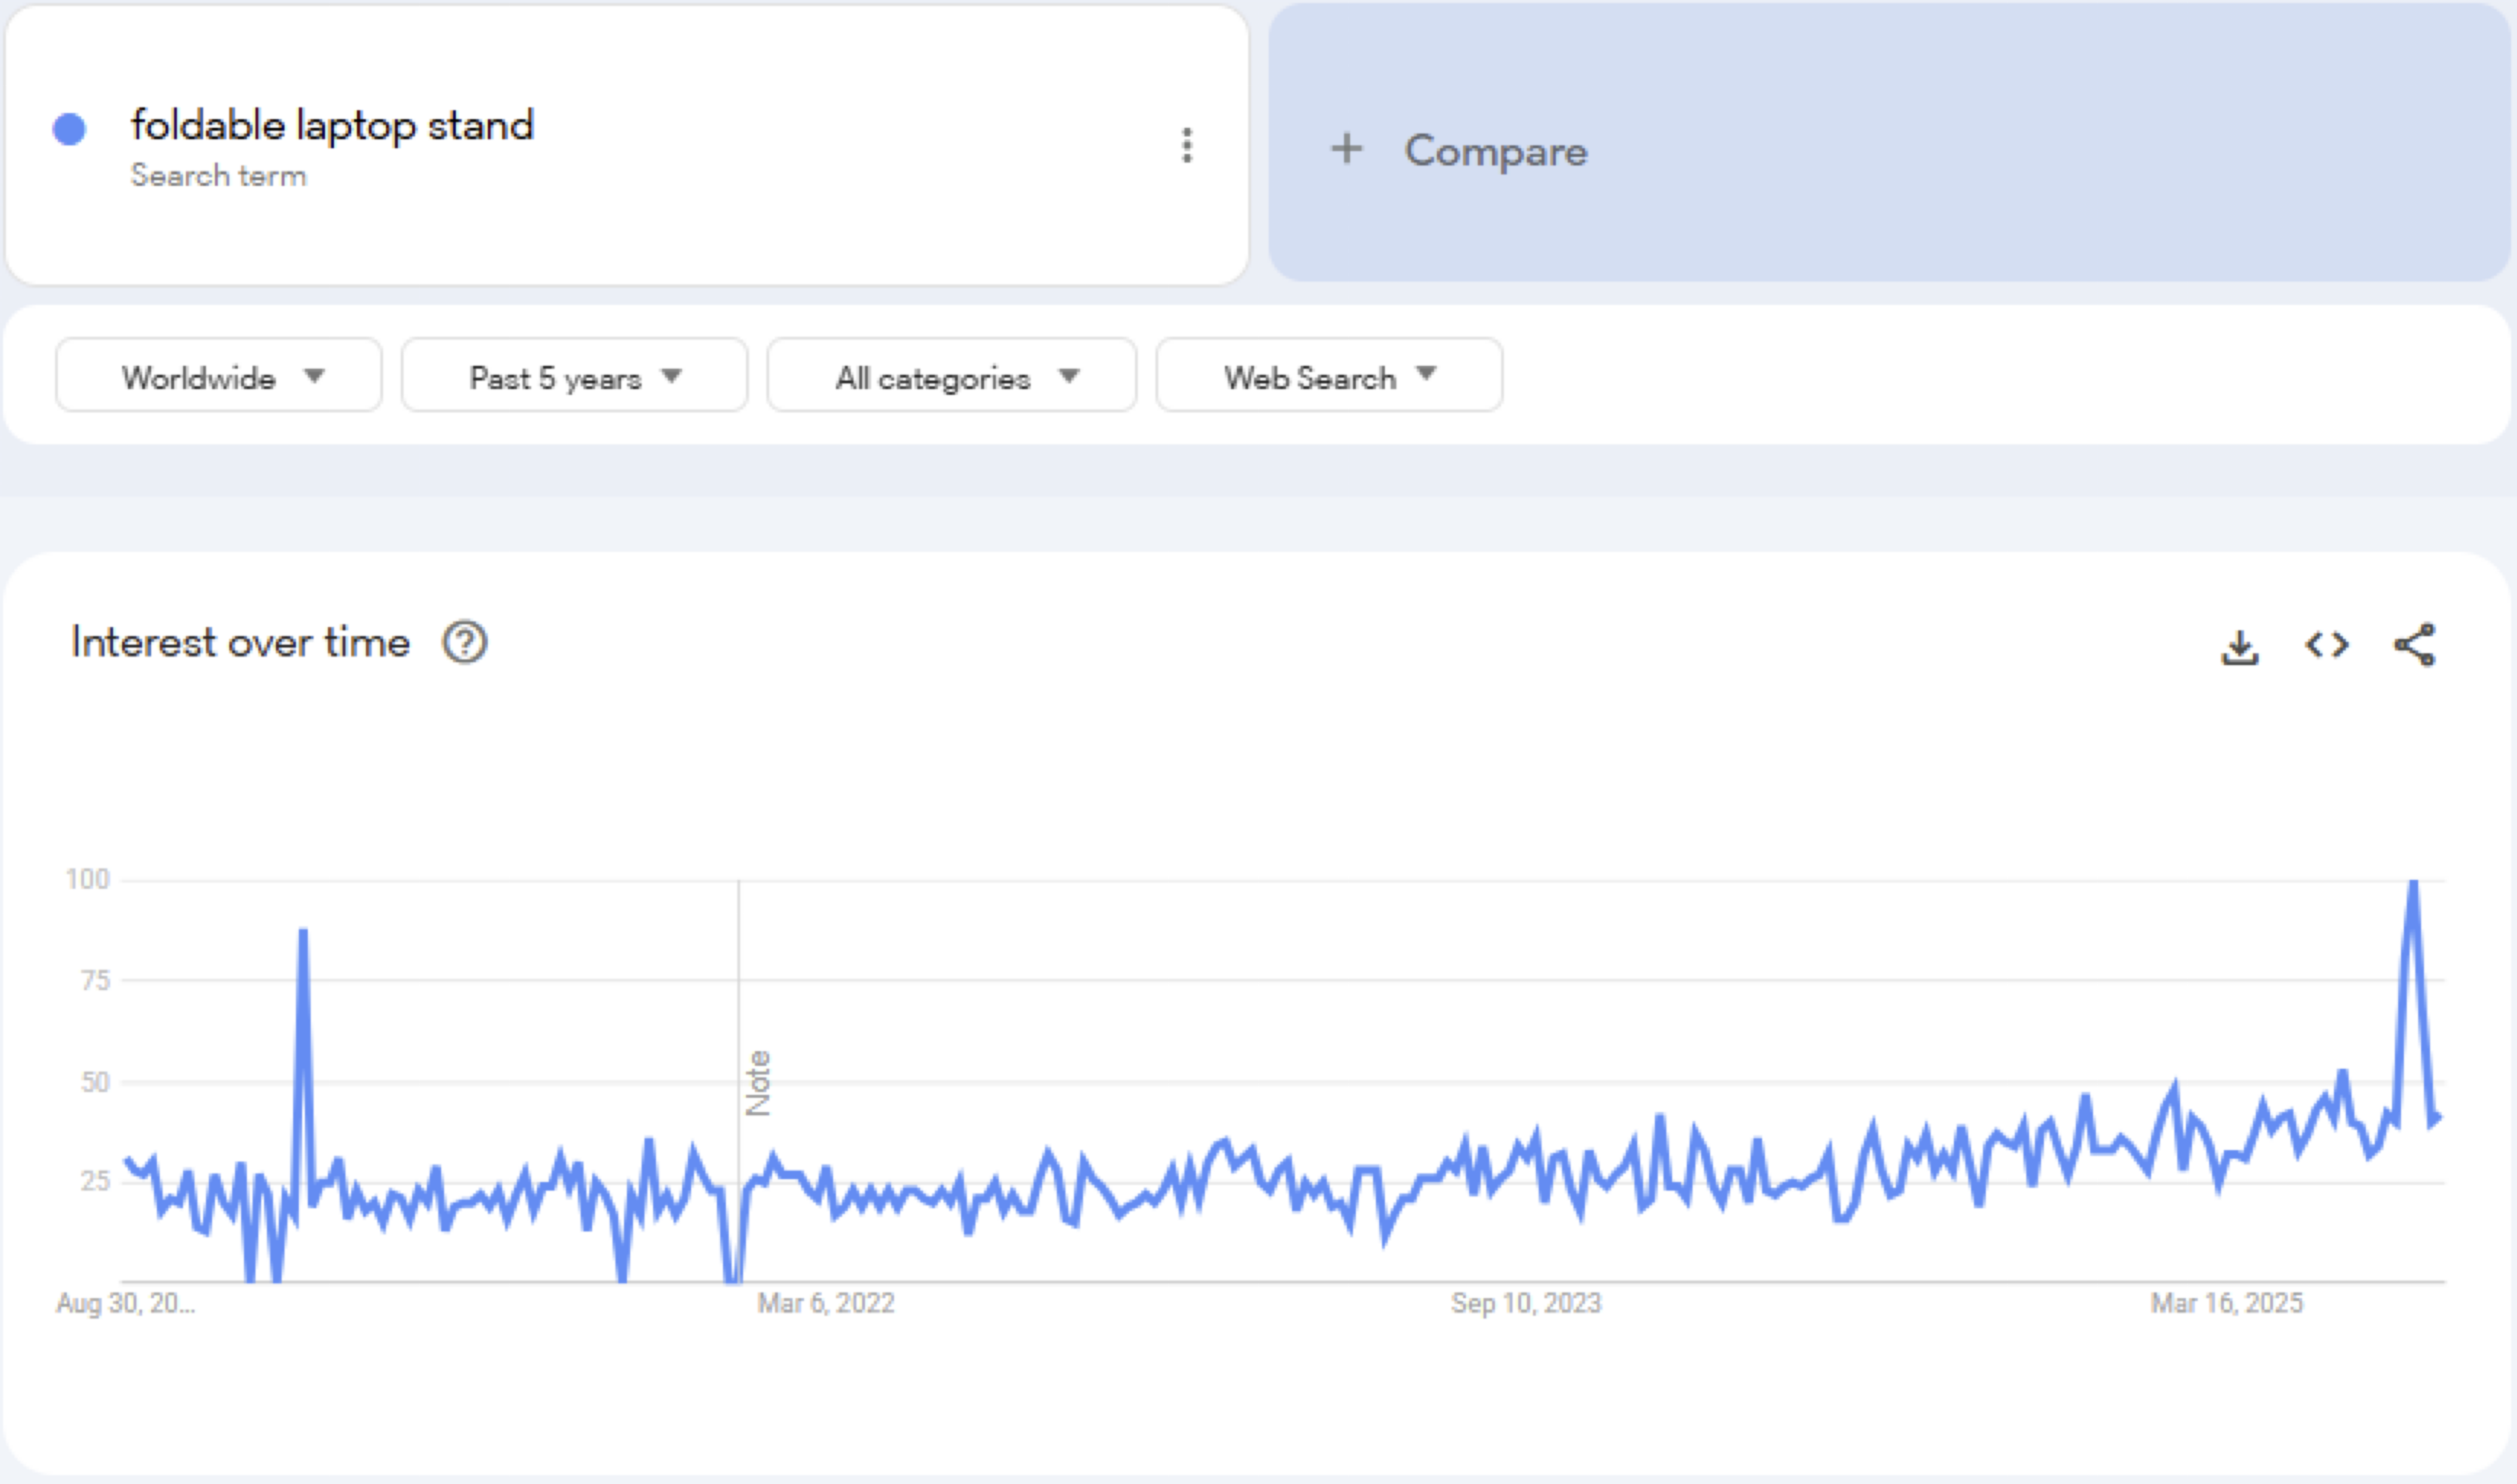Open the embed code icon
The width and height of the screenshot is (2517, 1484).
[x=2327, y=645]
